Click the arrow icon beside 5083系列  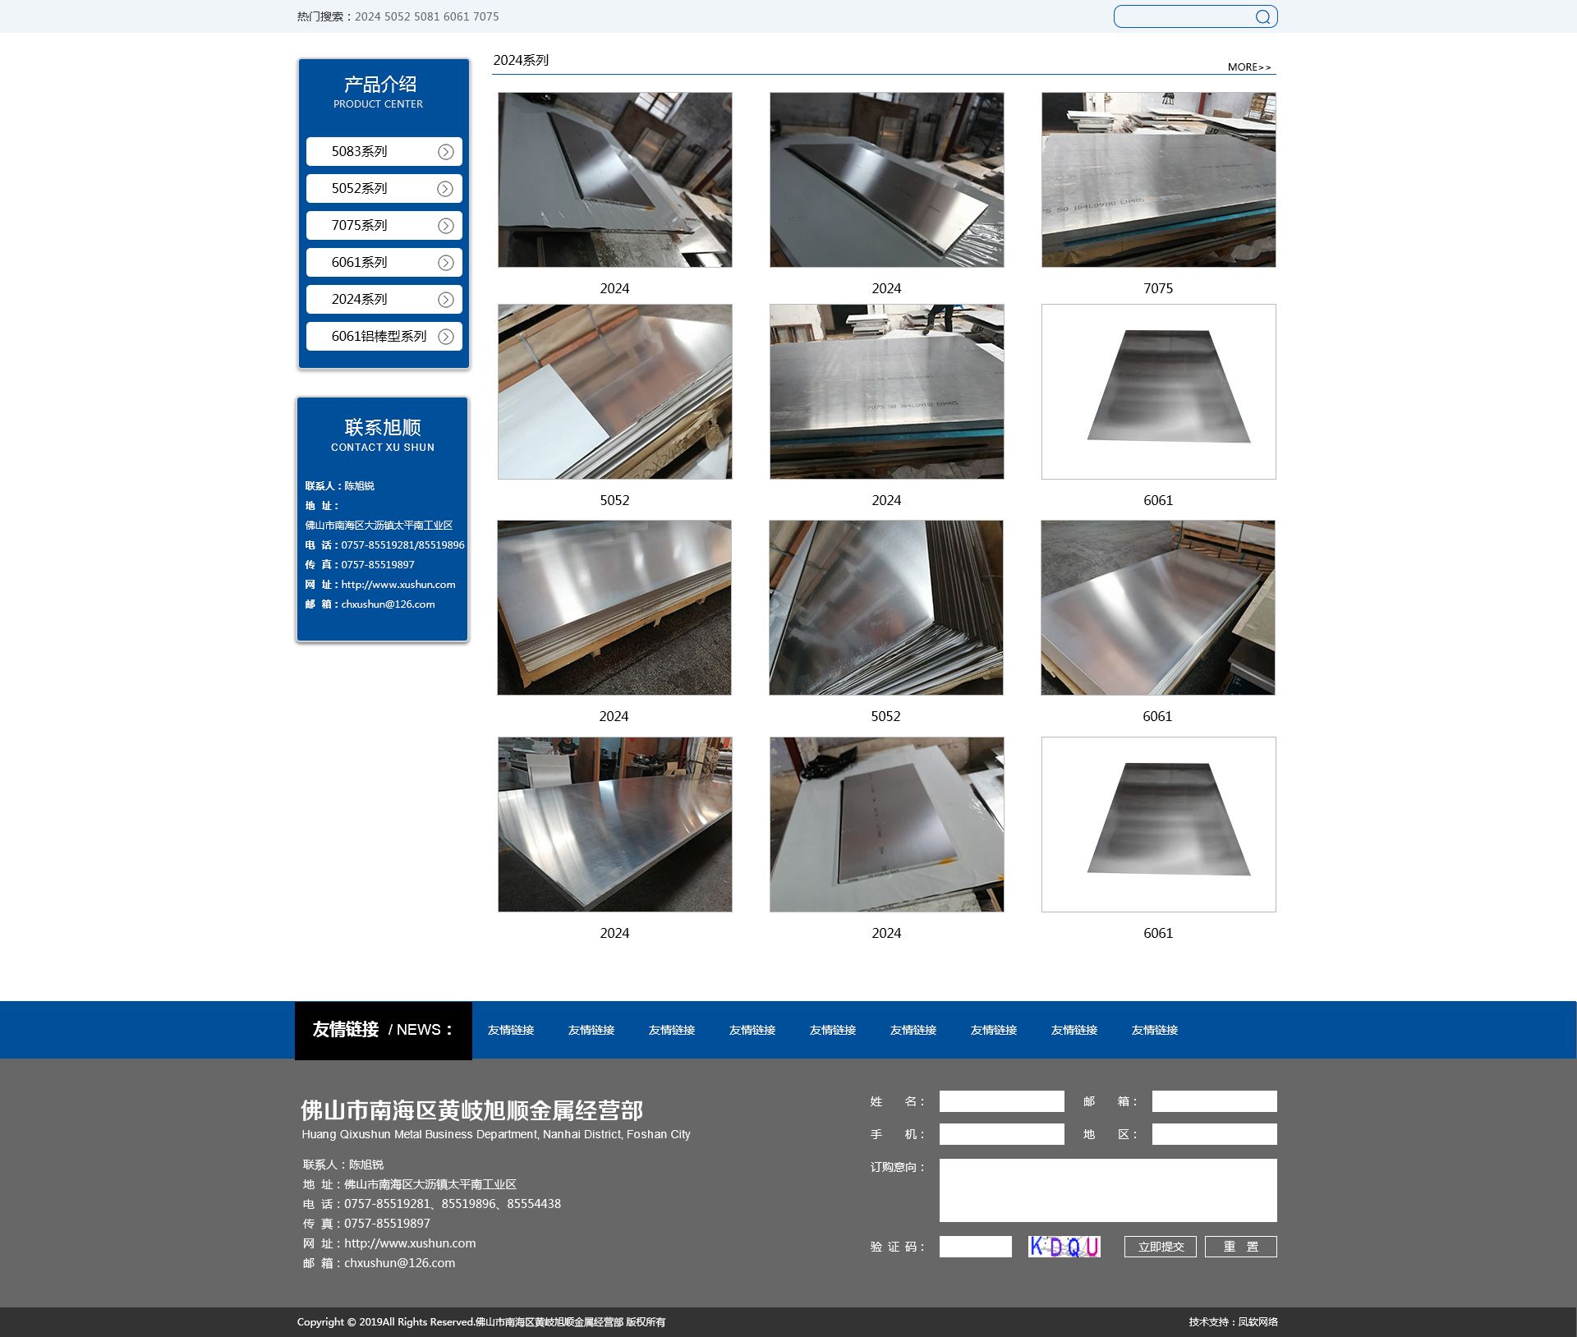coord(445,152)
